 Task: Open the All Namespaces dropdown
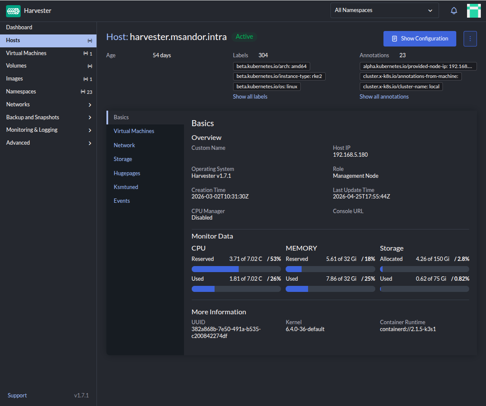point(384,10)
